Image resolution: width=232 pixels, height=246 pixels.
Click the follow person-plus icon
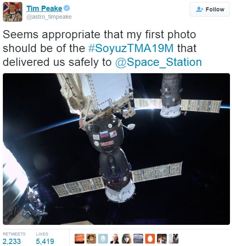[200, 9]
